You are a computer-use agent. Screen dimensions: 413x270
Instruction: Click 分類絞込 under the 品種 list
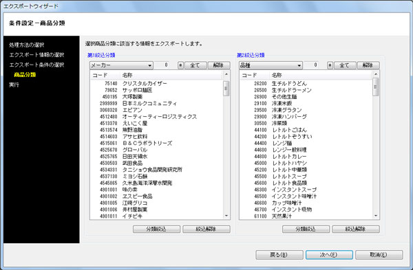(306, 229)
